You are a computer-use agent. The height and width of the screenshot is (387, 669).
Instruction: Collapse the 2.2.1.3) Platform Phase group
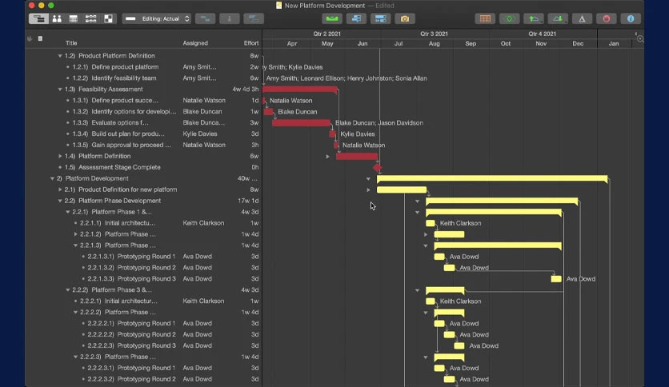click(x=75, y=245)
